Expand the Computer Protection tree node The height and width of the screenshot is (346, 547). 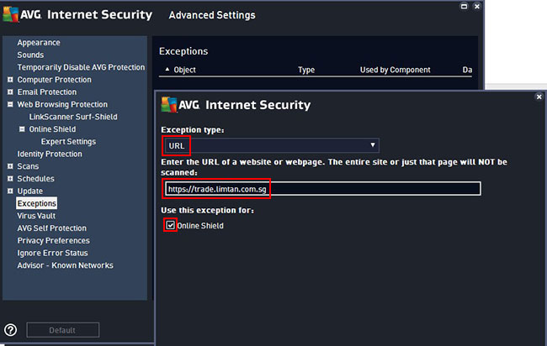click(10, 80)
